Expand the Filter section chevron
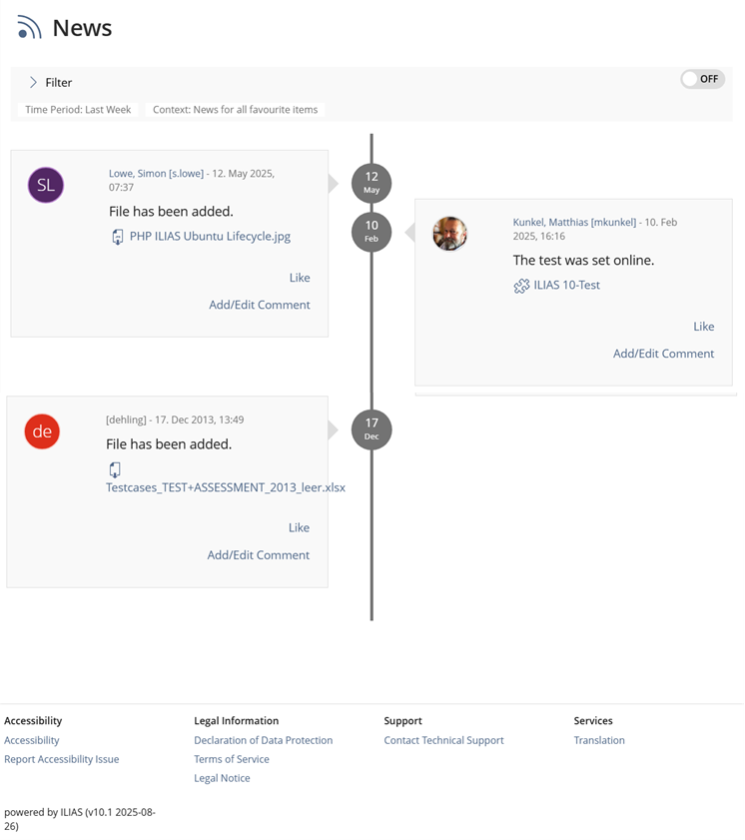Image resolution: width=745 pixels, height=840 pixels. click(33, 82)
